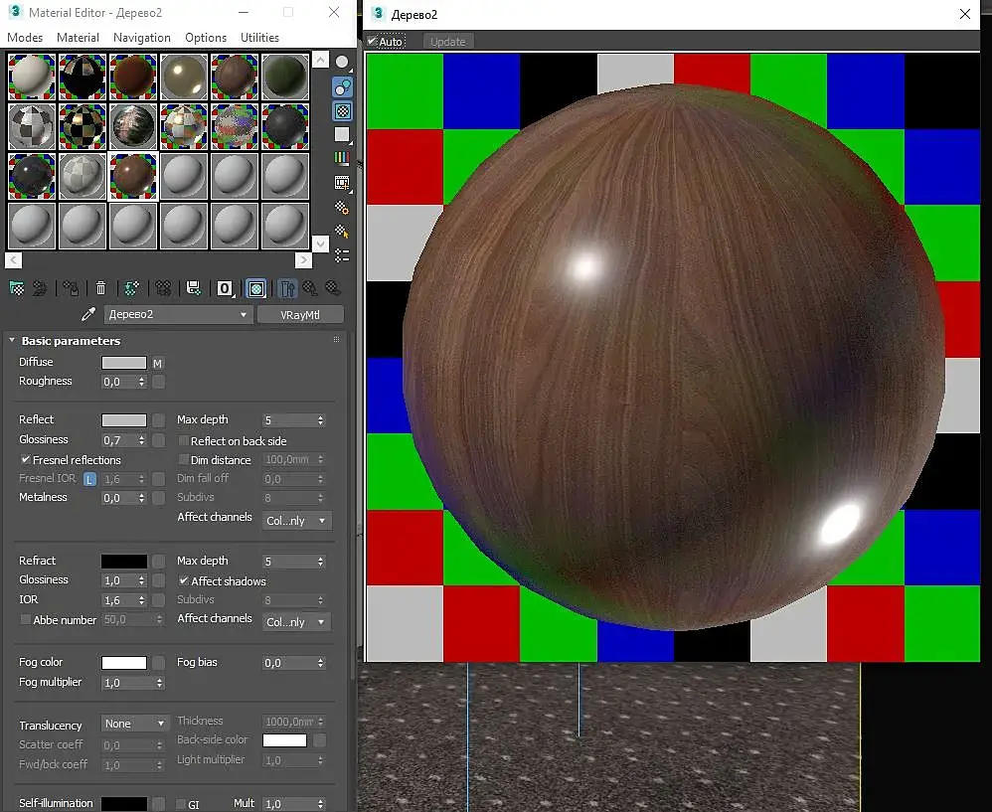Open the Reflect Affect channels dropdown
This screenshot has height=812, width=992.
296,521
